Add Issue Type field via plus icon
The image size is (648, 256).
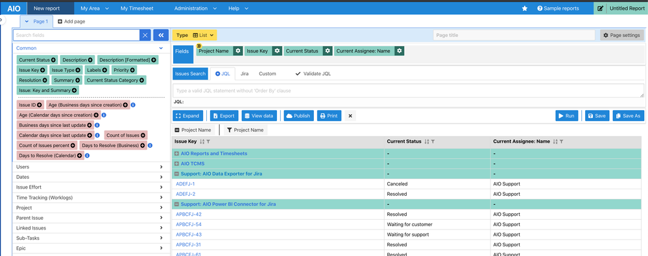pyautogui.click(x=78, y=70)
